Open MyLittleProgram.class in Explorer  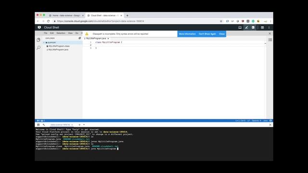coord(59,46)
